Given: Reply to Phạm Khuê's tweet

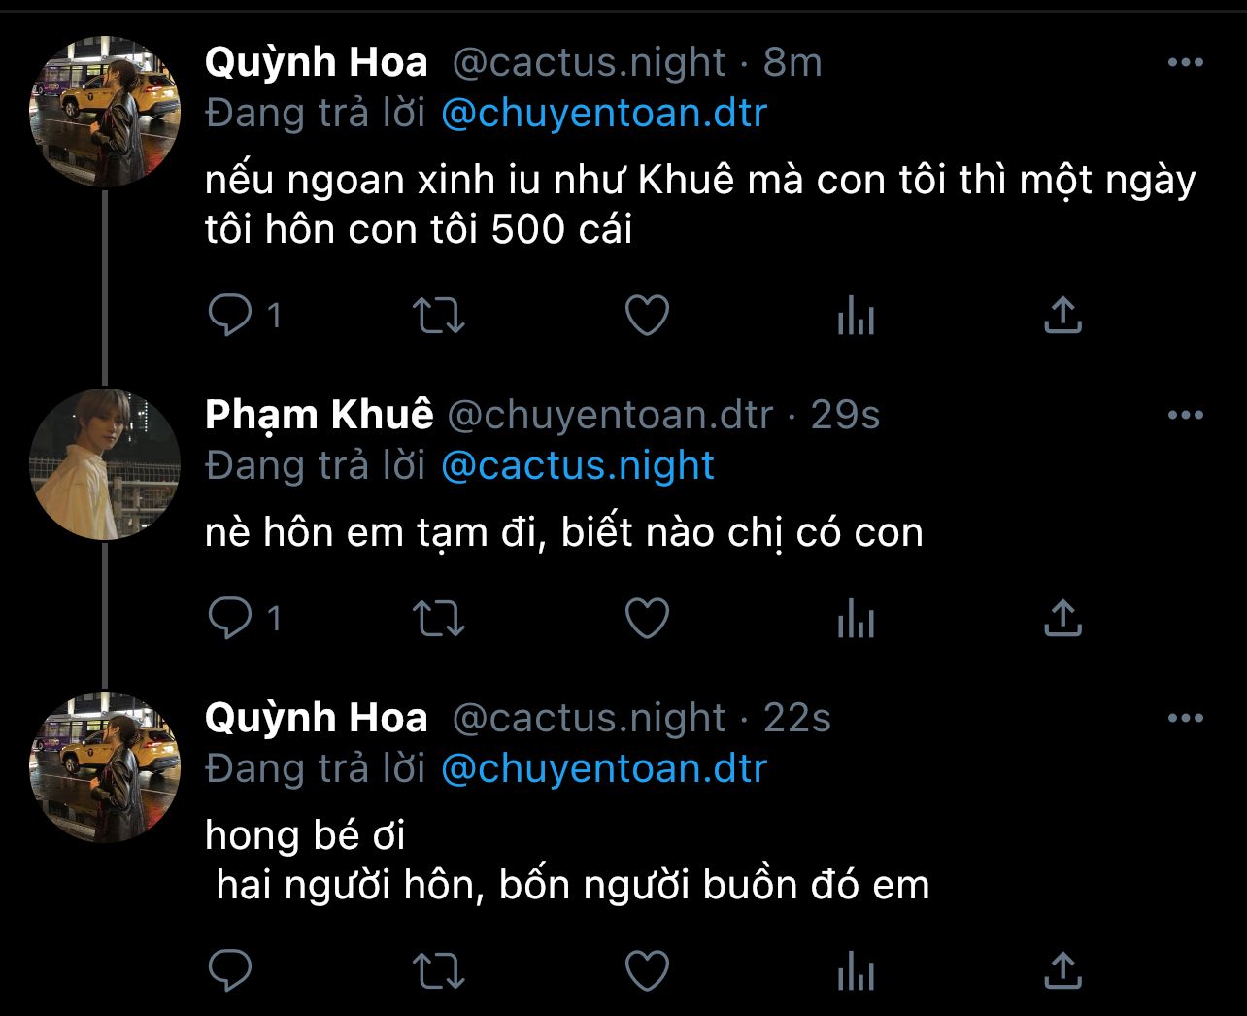Looking at the screenshot, I should click(x=231, y=619).
